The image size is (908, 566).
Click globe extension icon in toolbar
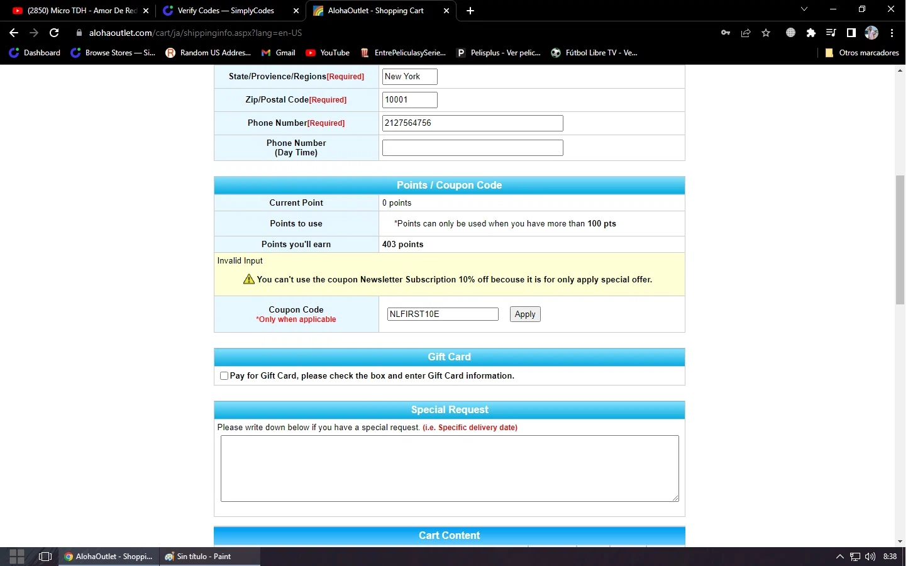(x=791, y=33)
